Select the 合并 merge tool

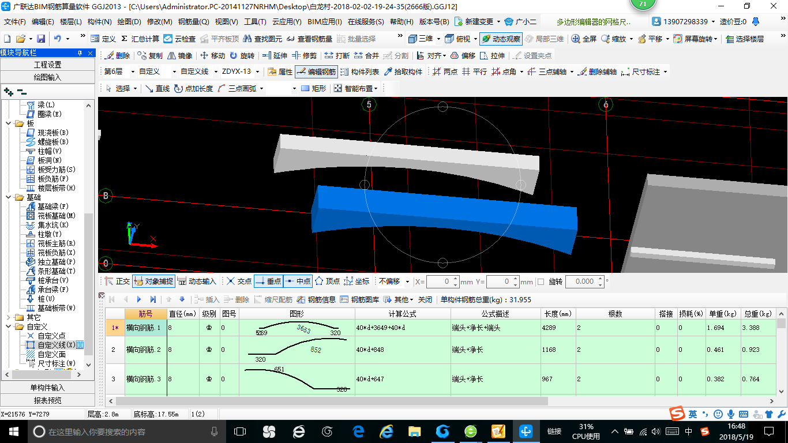pyautogui.click(x=366, y=56)
